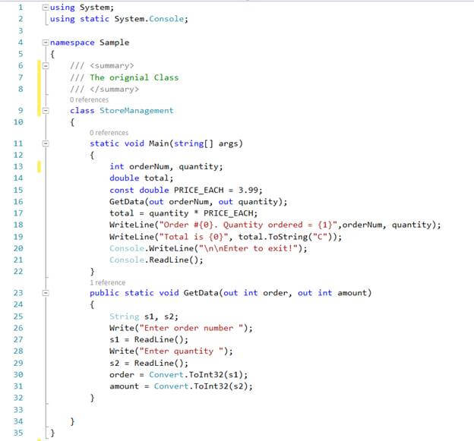Collapse the Main method block
Screen dimensions: 474x441
46,143
